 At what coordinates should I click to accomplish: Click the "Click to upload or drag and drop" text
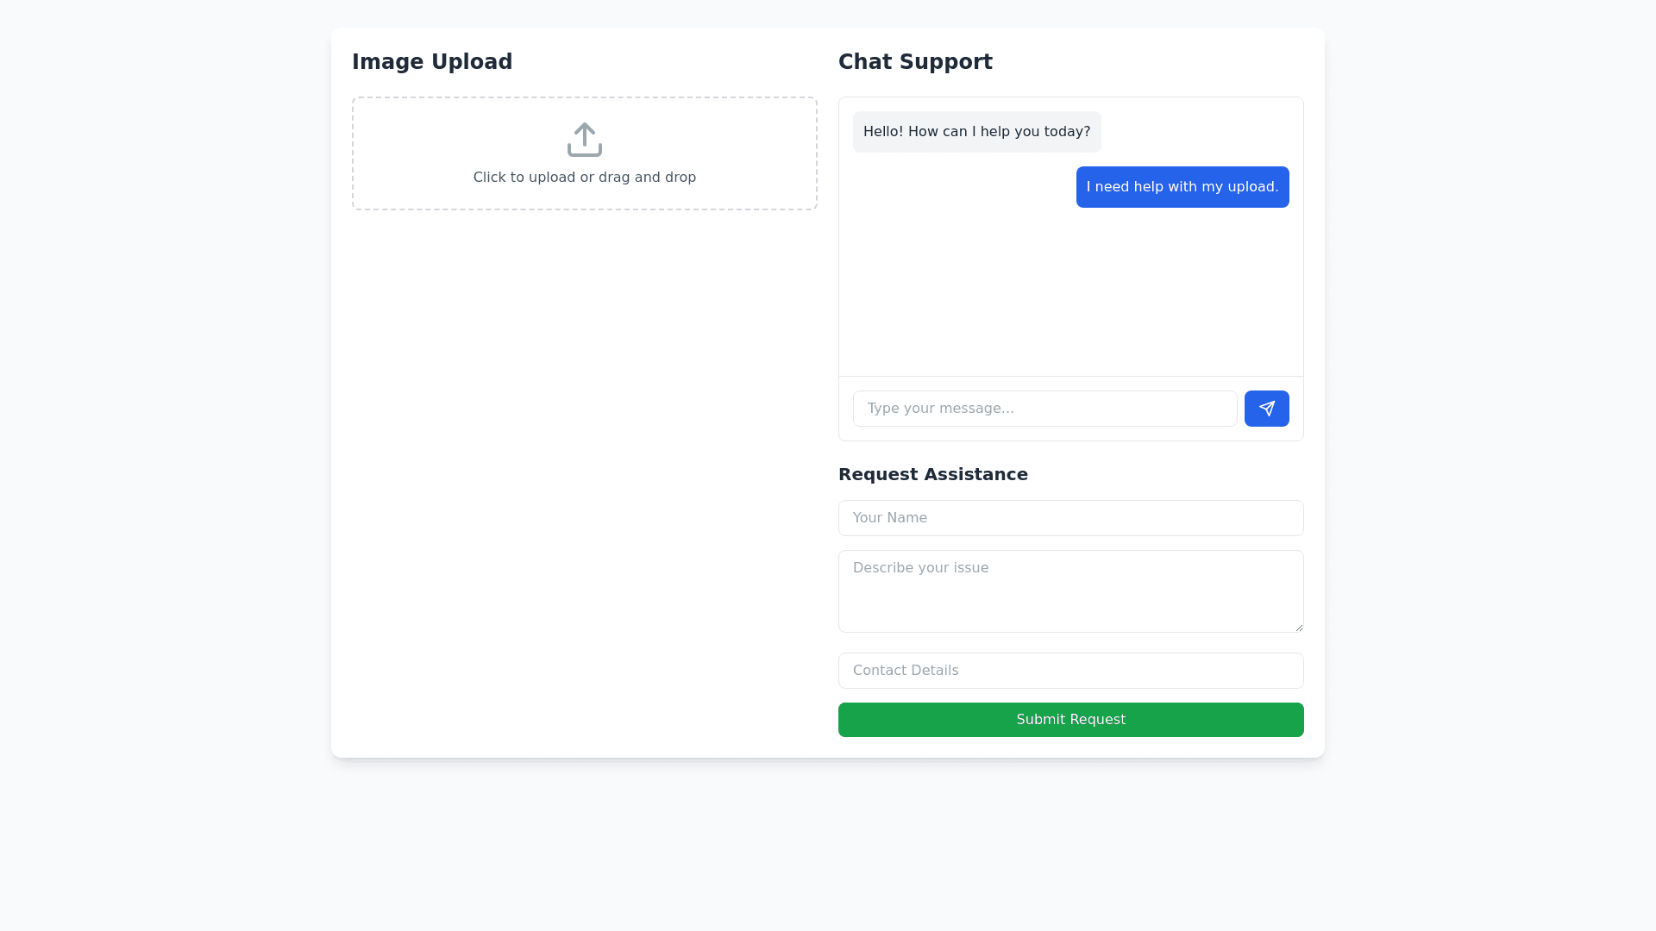[x=585, y=178]
